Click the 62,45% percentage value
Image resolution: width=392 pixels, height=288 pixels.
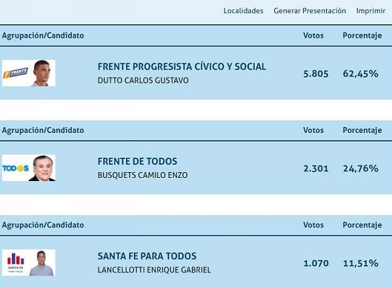(361, 74)
